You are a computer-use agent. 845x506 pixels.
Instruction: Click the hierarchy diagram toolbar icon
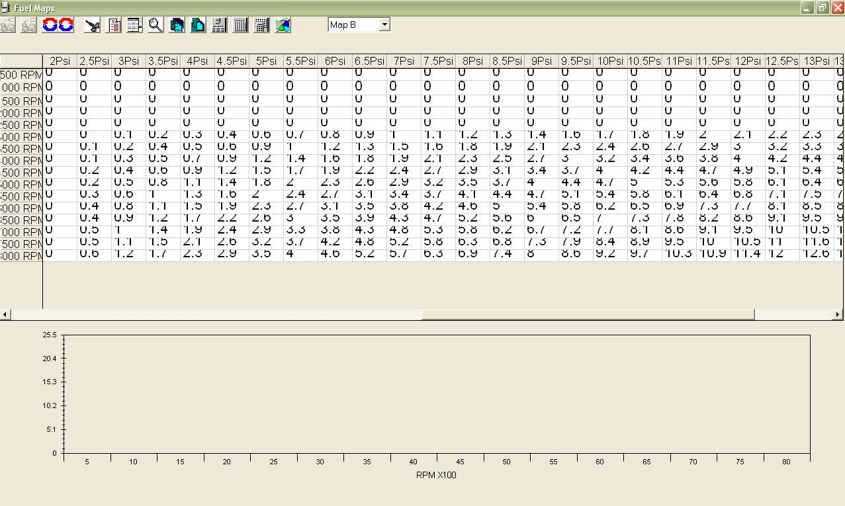[219, 25]
